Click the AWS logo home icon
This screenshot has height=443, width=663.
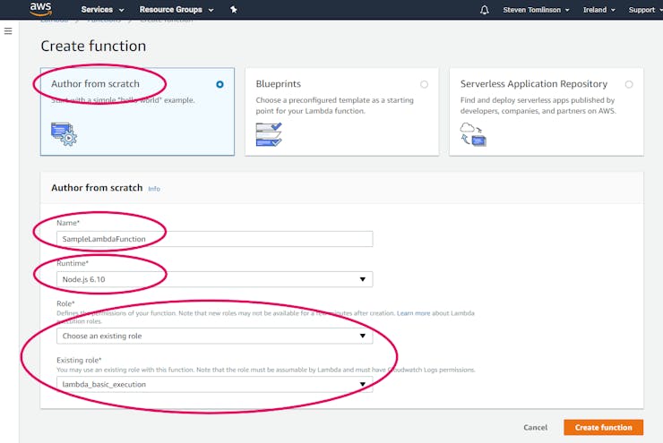click(x=40, y=8)
